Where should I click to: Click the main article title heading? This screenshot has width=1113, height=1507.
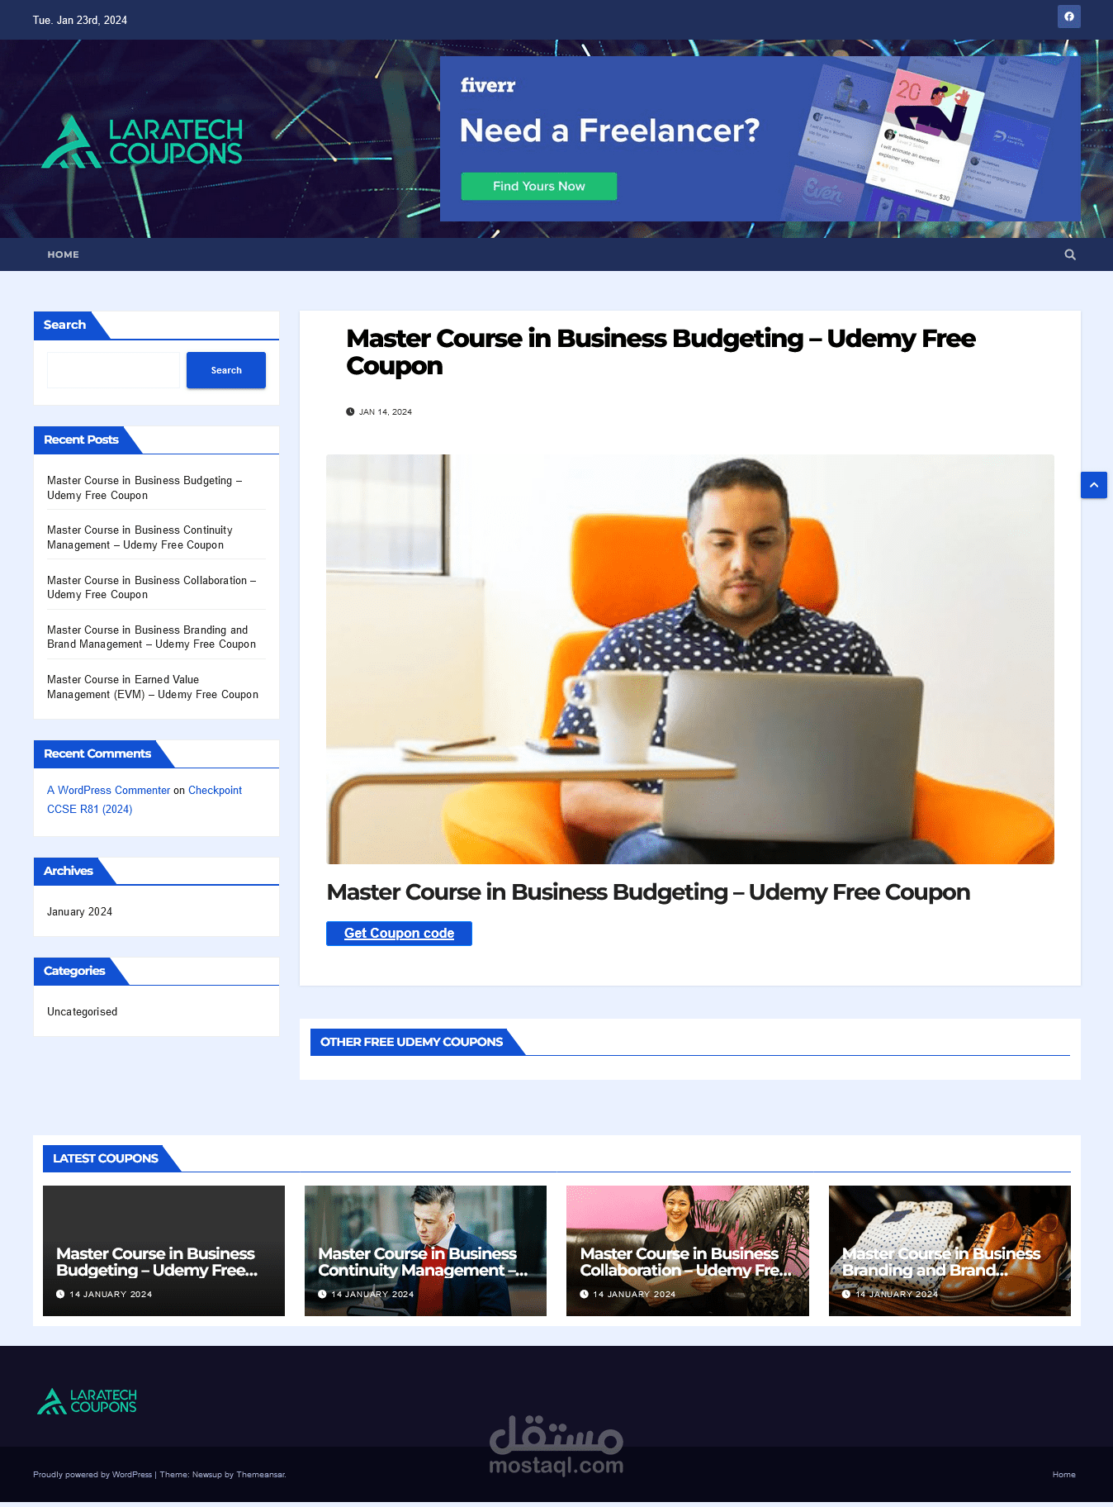click(x=661, y=352)
